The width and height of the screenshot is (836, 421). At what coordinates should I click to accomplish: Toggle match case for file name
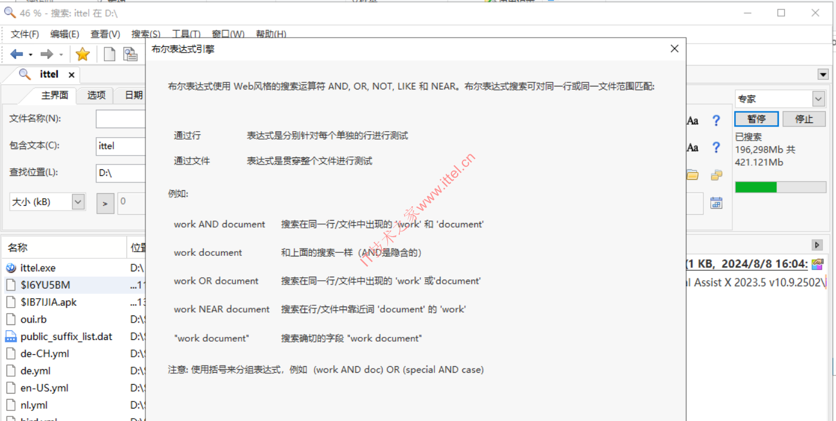click(x=692, y=120)
